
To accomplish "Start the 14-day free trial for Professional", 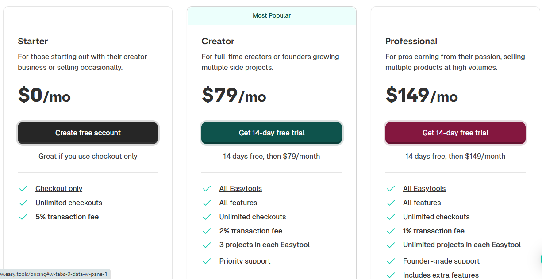I will tap(455, 133).
